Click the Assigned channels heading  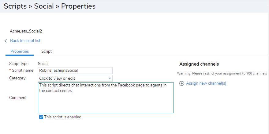[199, 64]
